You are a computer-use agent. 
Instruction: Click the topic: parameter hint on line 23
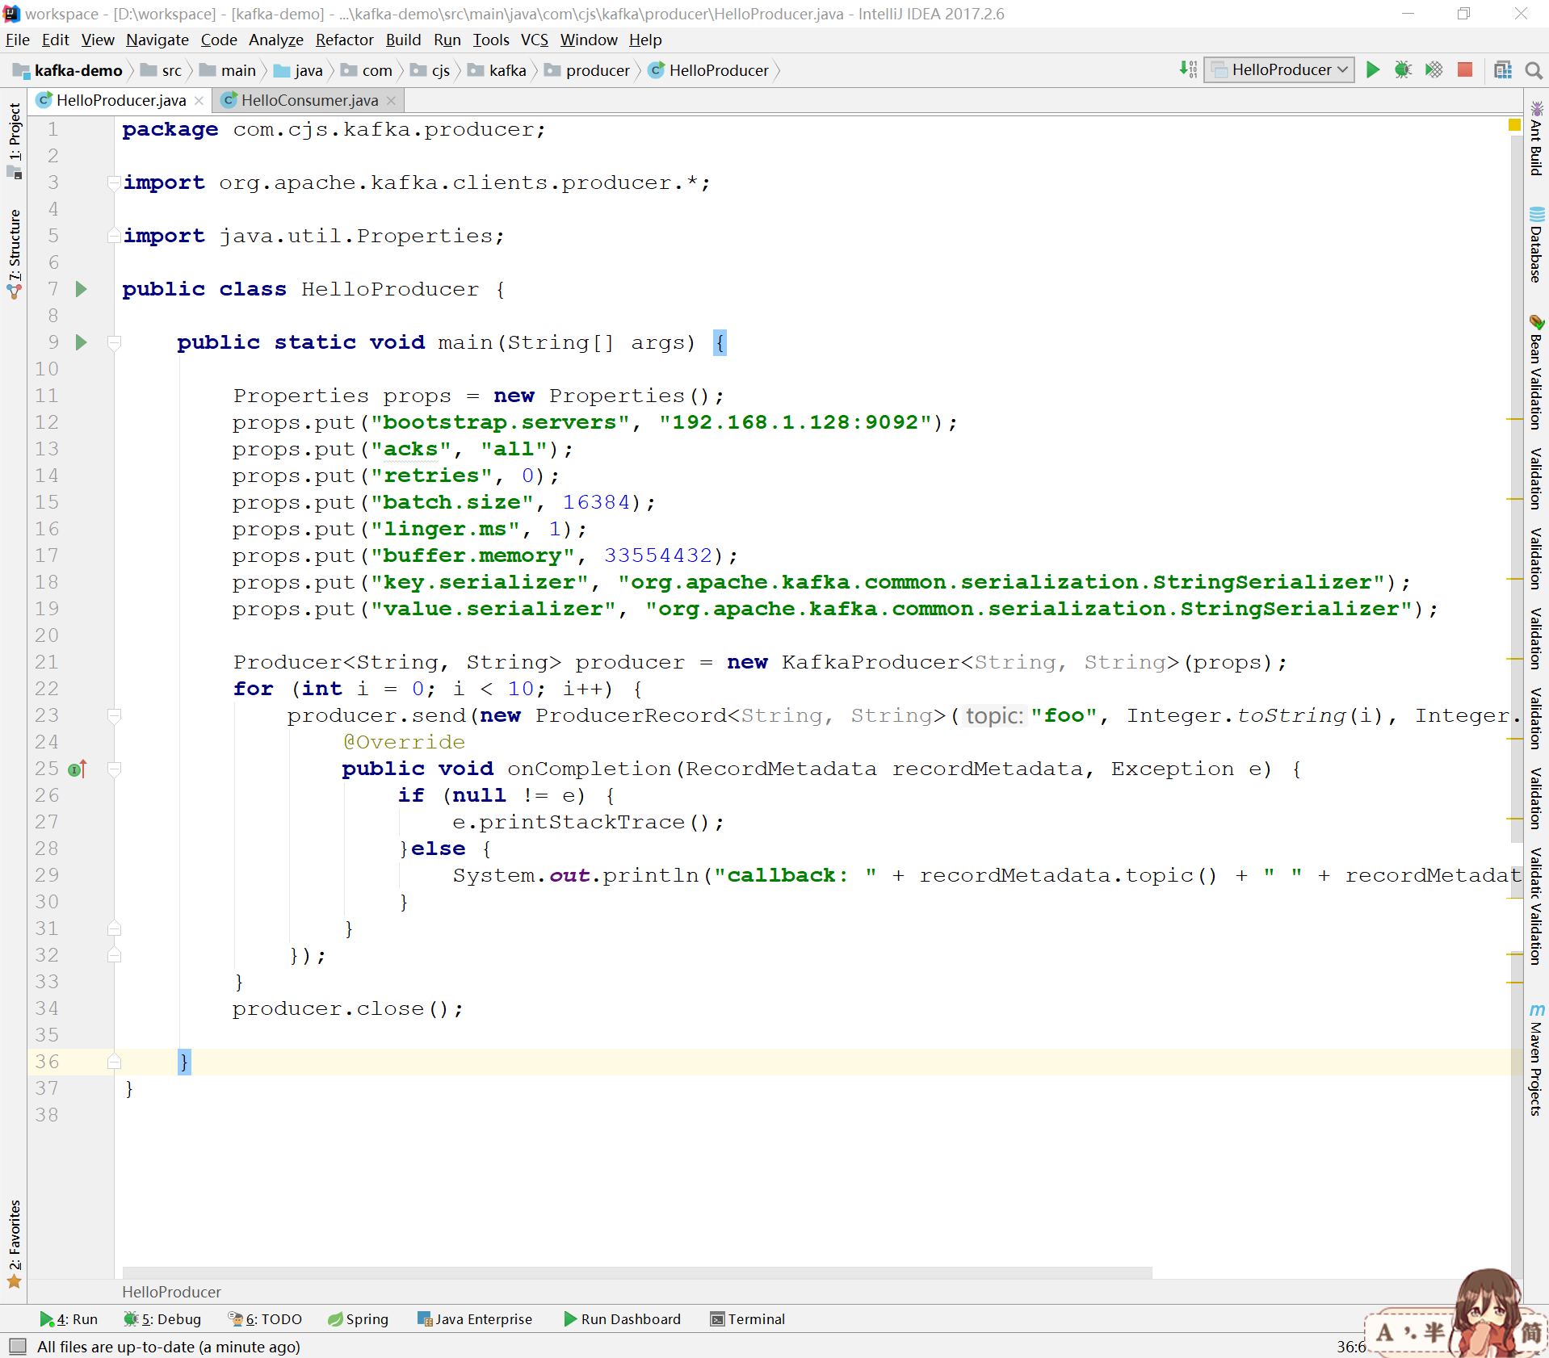click(x=994, y=715)
